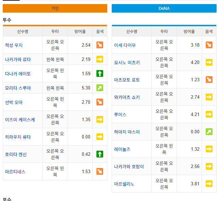Viewport: 220px width, 201px height.
Task: Click 선수명 header in 거인 table
Action: tap(23, 31)
